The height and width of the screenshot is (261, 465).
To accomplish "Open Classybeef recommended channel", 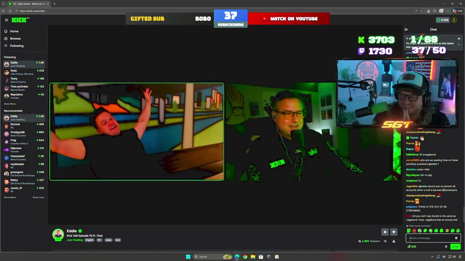I will [24, 158].
